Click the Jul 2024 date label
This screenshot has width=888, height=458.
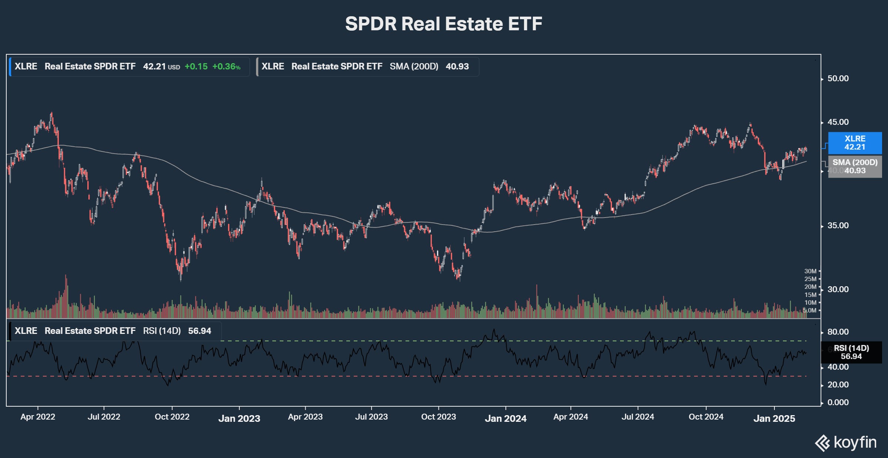[638, 417]
